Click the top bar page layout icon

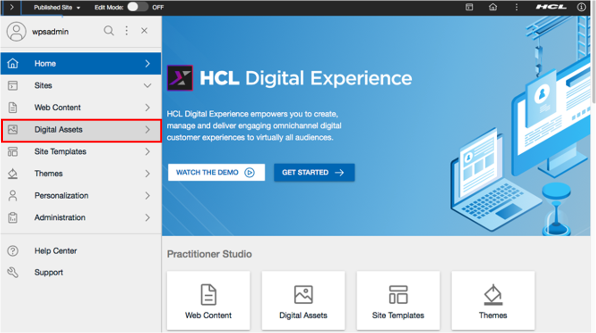tap(469, 7)
